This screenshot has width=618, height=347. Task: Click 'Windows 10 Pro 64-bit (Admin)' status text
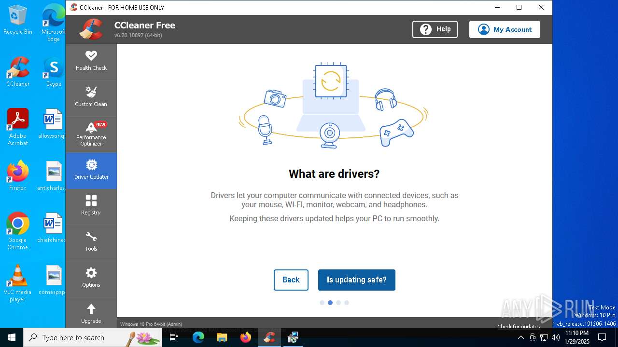click(151, 324)
